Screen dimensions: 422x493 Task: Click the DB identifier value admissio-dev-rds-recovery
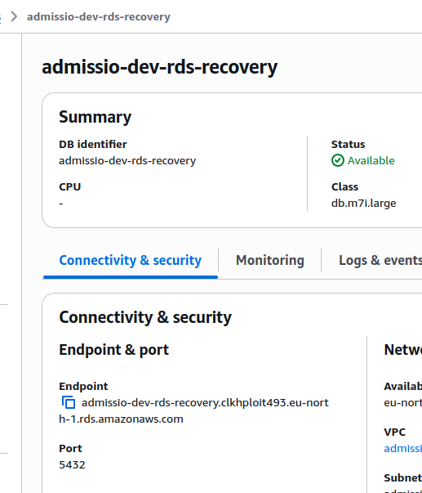coord(127,161)
